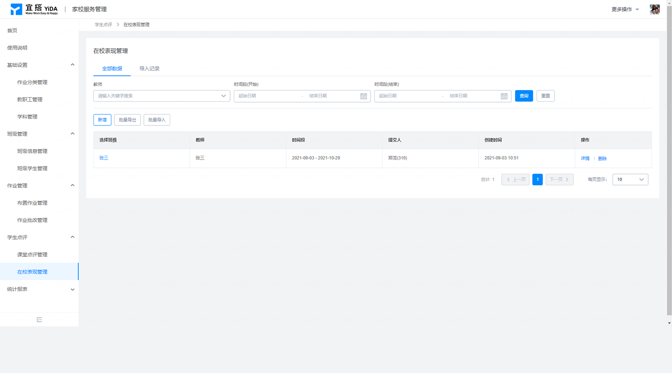Collapse the 学生点评 section
Screen dimensions: 672x373
point(72,237)
